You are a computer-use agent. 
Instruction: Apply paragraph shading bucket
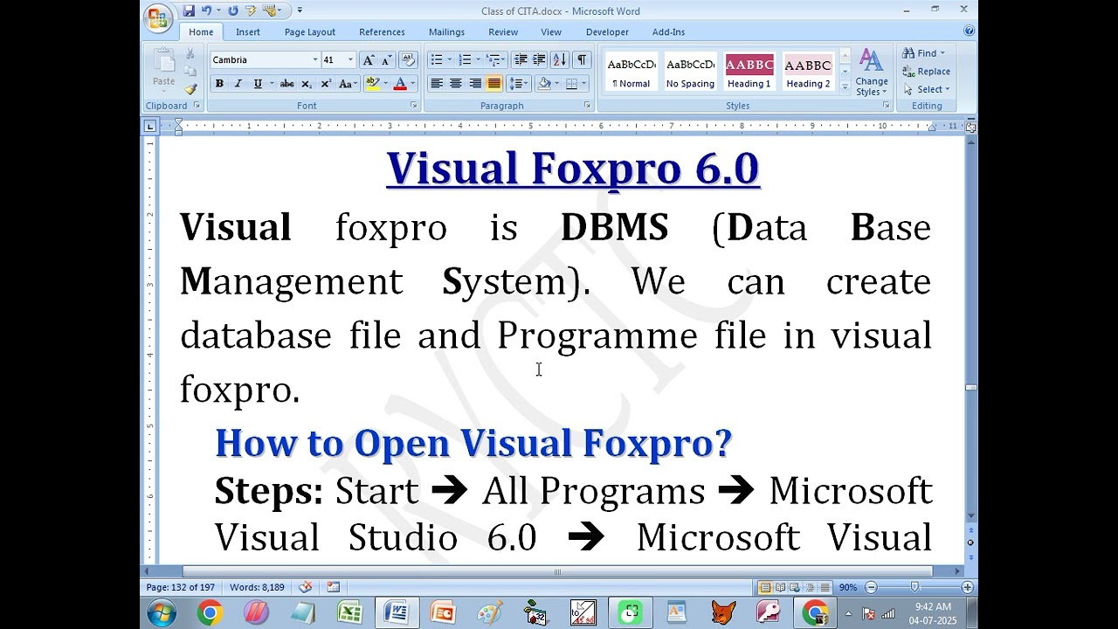pyautogui.click(x=544, y=84)
